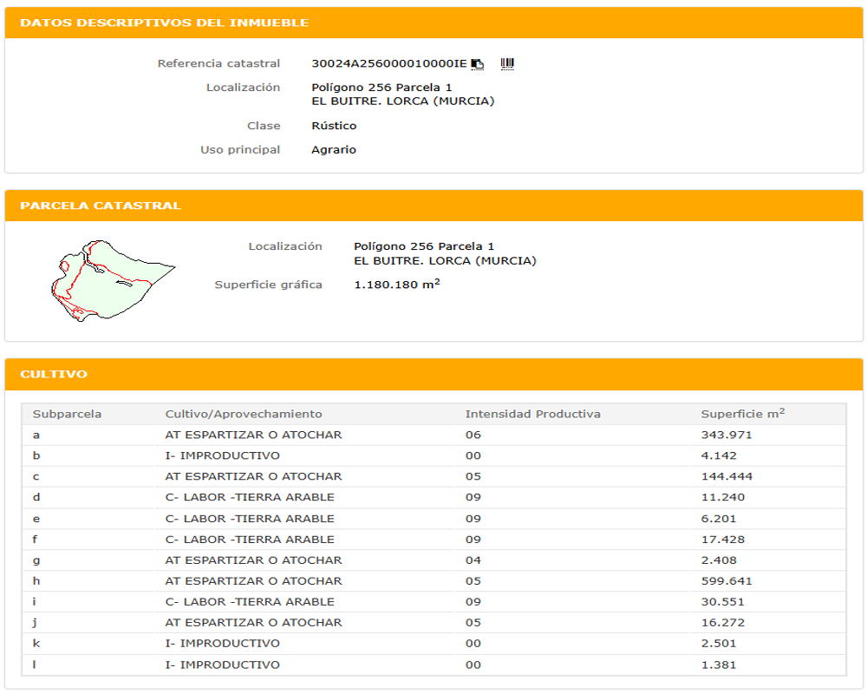Click the barcode icon beside the cadastral reference
Image resolution: width=867 pixels, height=694 pixels.
coord(507,63)
